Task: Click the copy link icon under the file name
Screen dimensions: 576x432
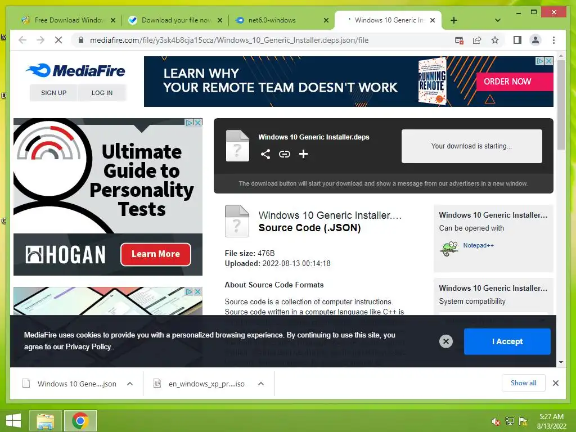Action: (x=284, y=154)
